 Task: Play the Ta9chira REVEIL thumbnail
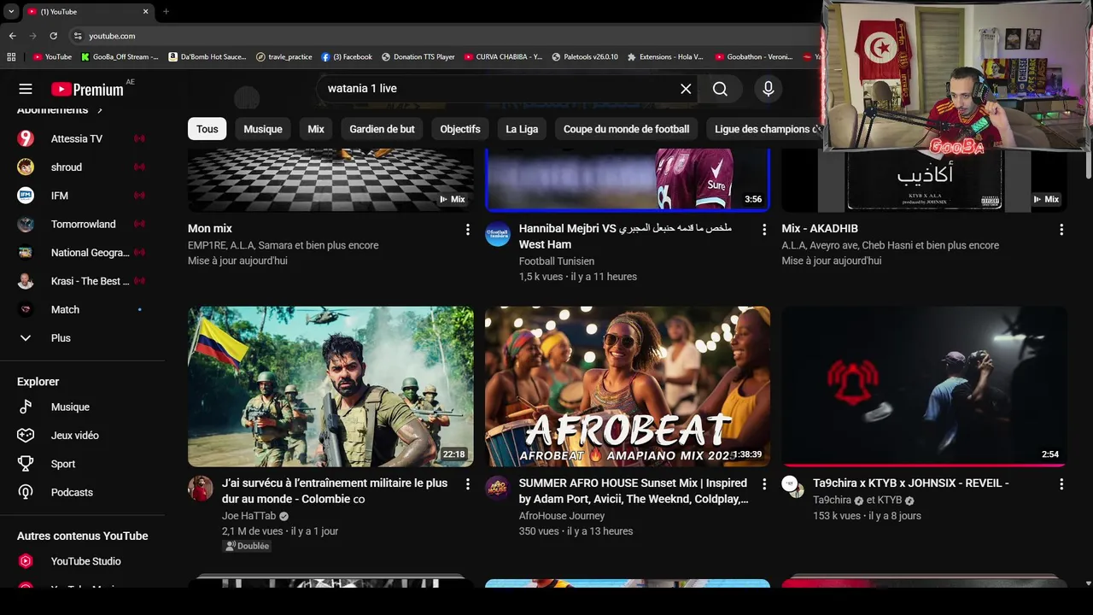pyautogui.click(x=924, y=387)
